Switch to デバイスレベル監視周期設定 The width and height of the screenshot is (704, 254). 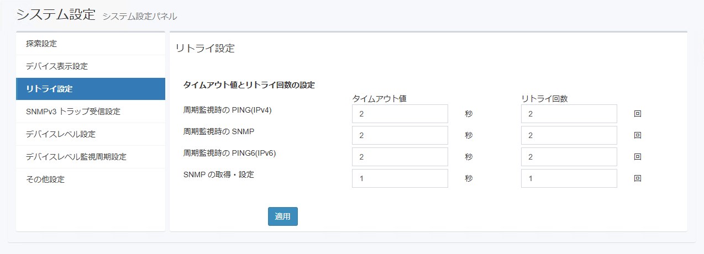click(76, 157)
